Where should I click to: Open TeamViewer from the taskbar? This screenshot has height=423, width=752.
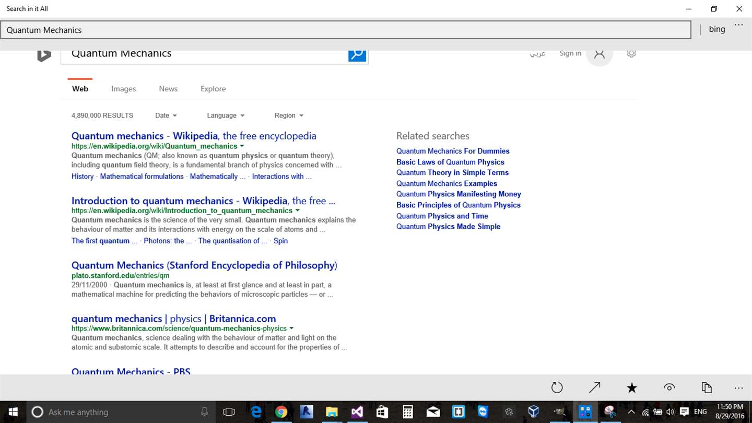[x=483, y=412]
